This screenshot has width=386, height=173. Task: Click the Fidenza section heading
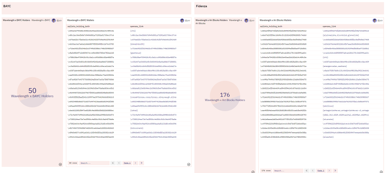pyautogui.click(x=201, y=6)
